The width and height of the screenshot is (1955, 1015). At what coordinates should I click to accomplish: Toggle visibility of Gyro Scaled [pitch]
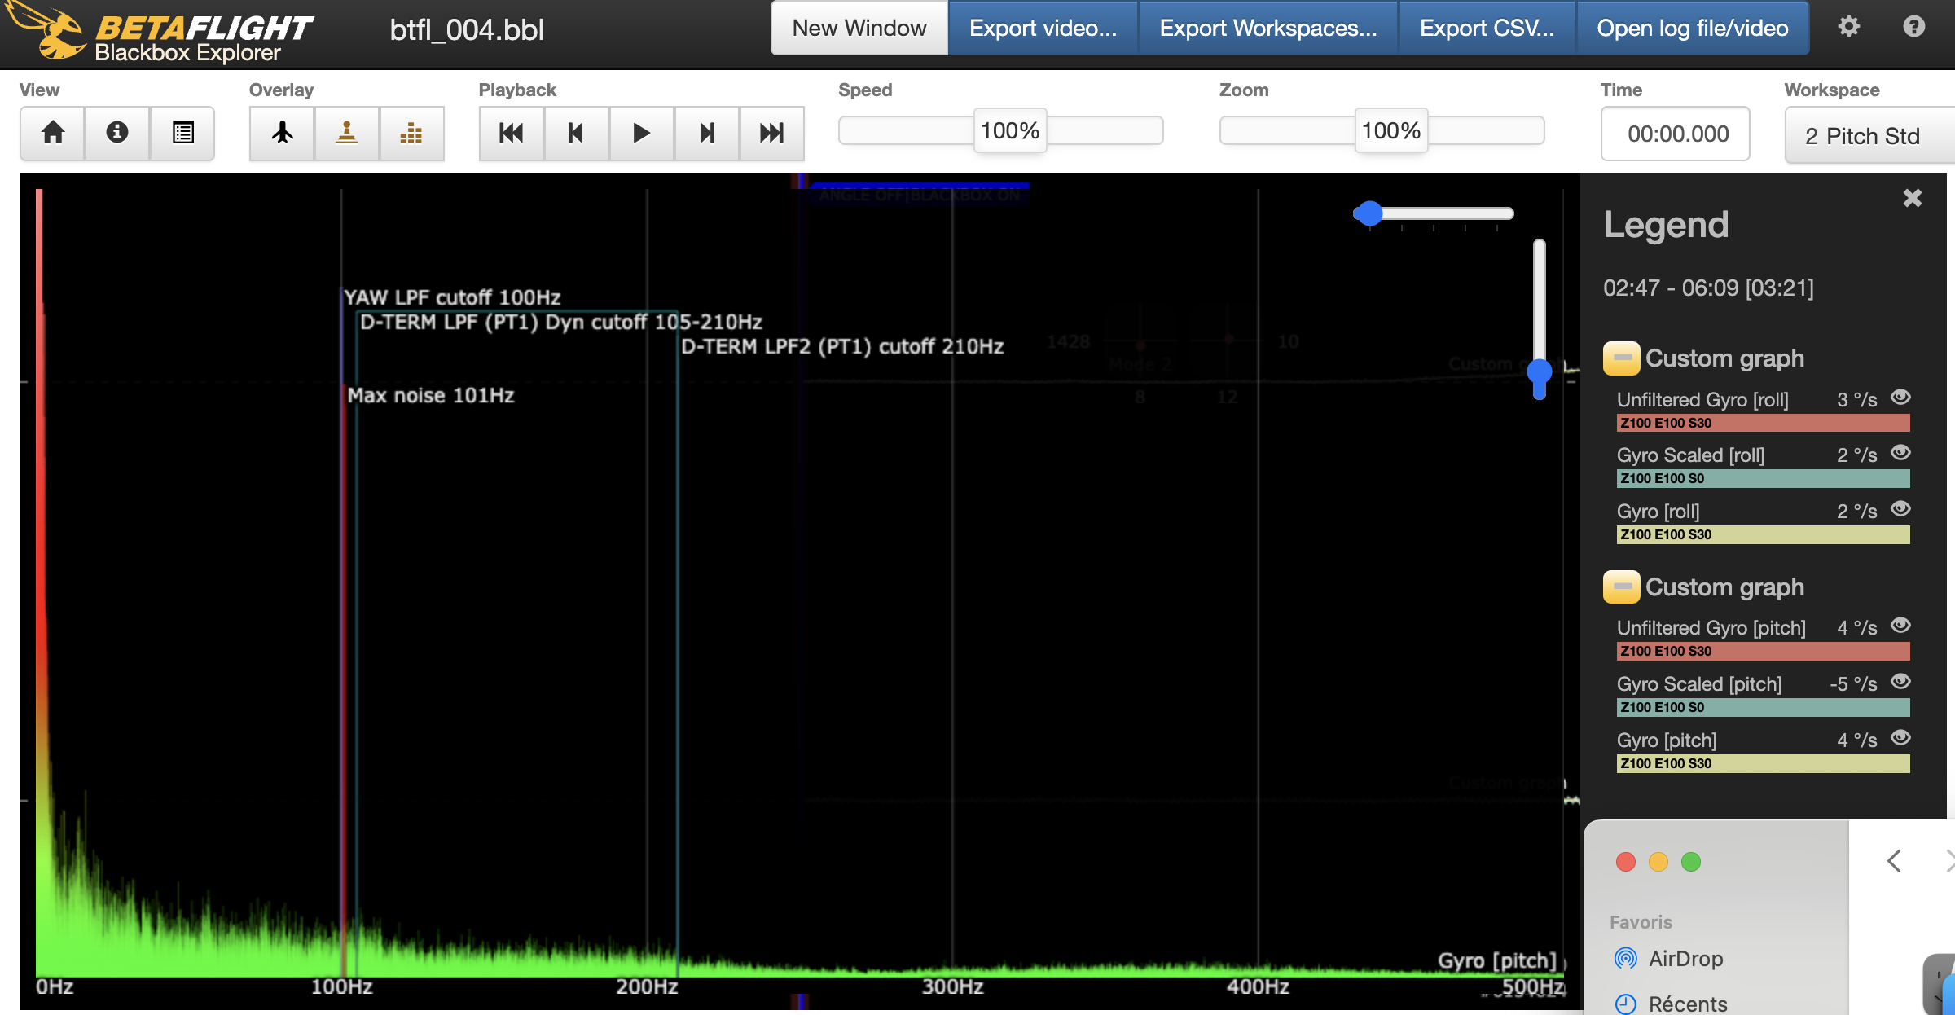pyautogui.click(x=1900, y=682)
